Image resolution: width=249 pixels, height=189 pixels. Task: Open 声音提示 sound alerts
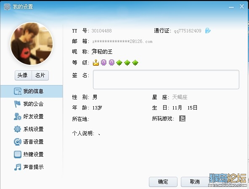(x=32, y=167)
